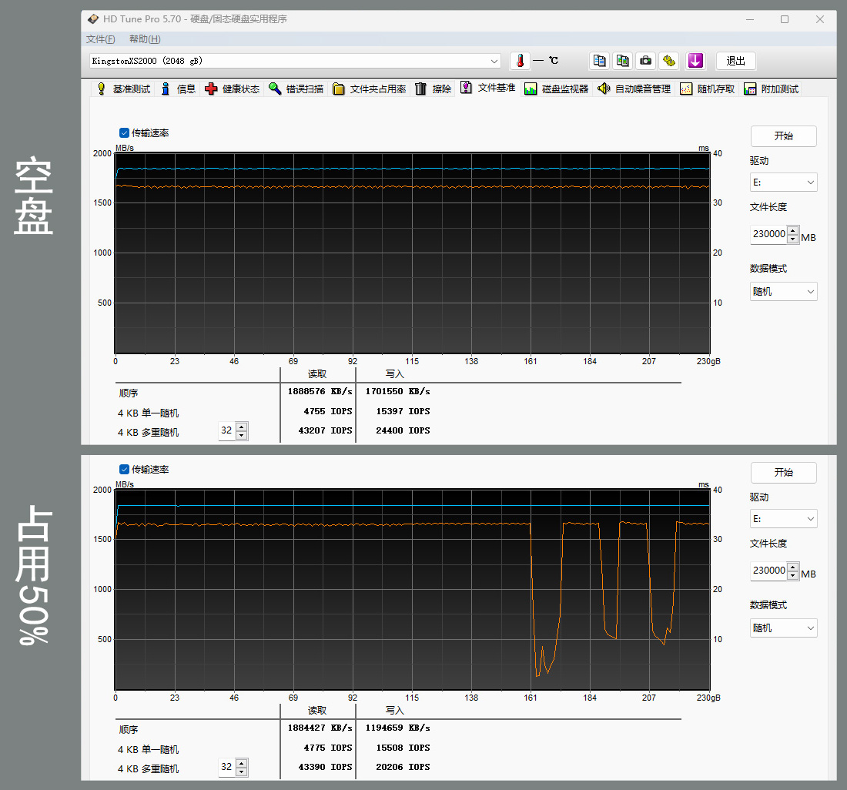Screen dimensions: 847x790
Task: Open the 磁盘监视器 tab
Action: point(557,89)
